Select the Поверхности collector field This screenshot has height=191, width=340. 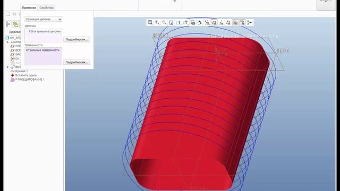(44, 56)
